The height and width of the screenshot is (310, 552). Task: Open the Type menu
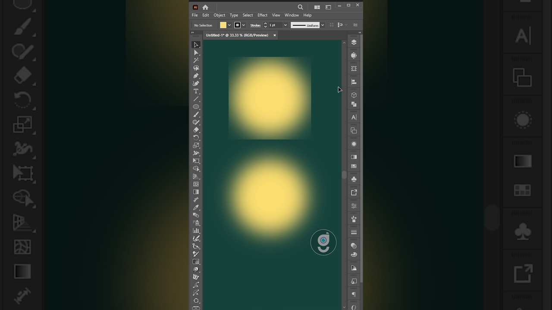pyautogui.click(x=234, y=15)
